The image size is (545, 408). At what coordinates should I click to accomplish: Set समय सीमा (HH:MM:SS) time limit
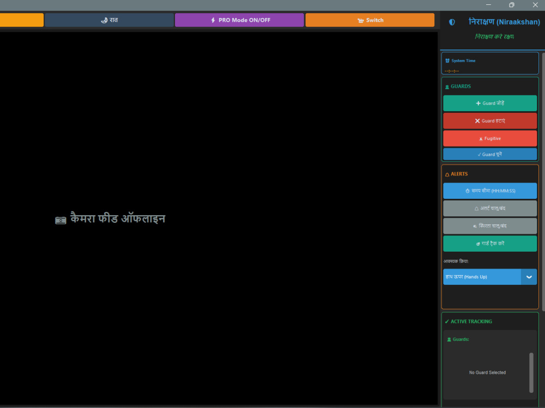click(490, 191)
